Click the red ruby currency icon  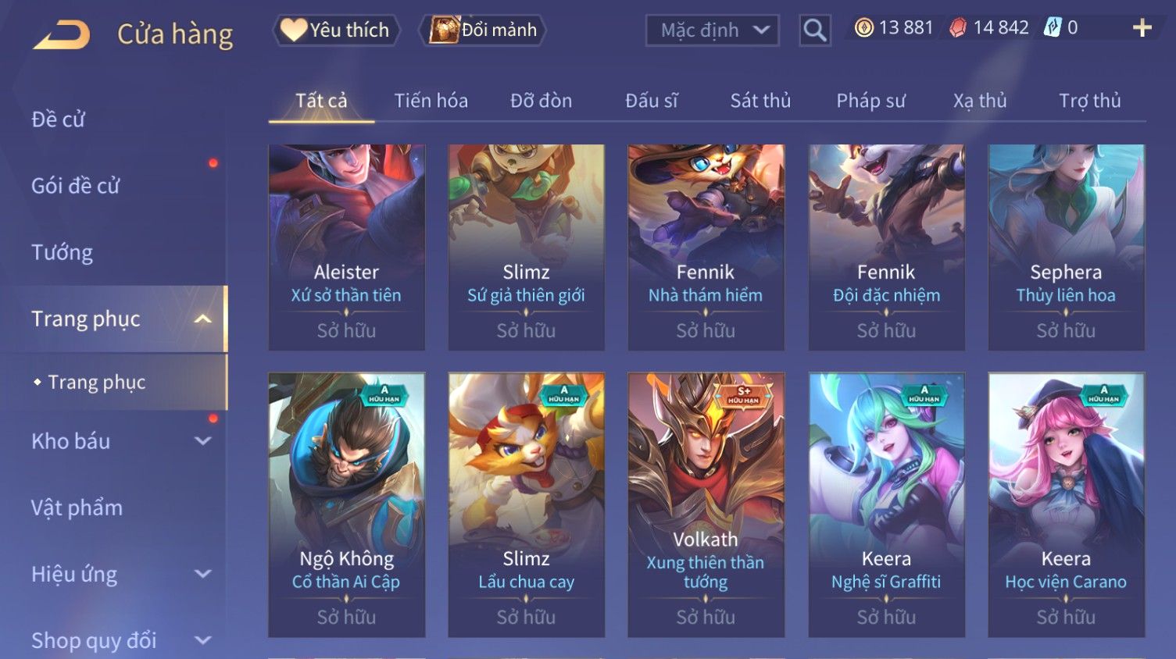pyautogui.click(x=957, y=28)
